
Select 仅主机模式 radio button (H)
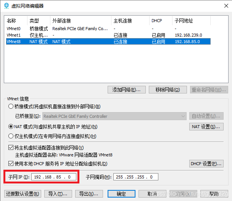[11, 136]
